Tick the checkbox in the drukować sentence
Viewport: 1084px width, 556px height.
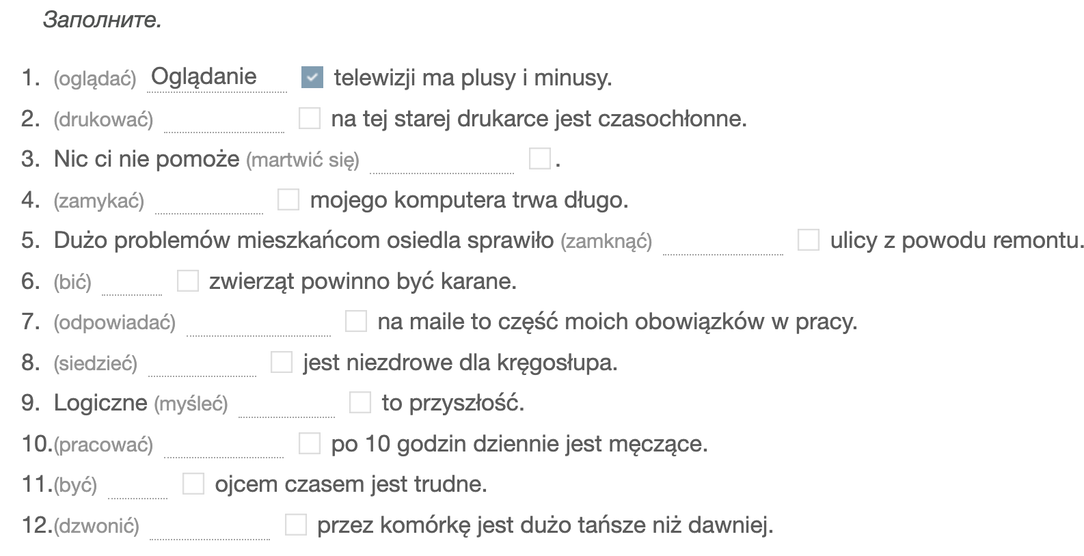pos(310,118)
